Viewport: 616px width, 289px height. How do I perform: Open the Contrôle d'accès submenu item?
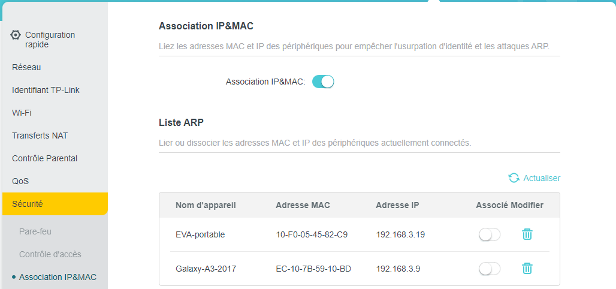[50, 254]
